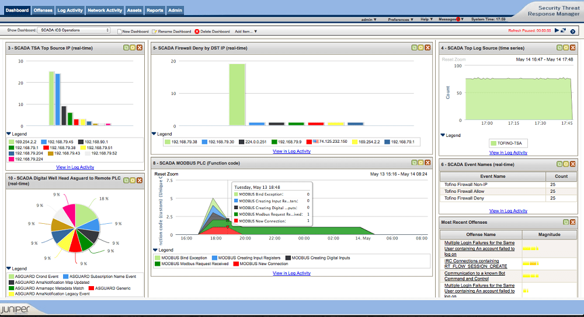Sort by the Event Name column header
The image size is (584, 317).
click(493, 176)
